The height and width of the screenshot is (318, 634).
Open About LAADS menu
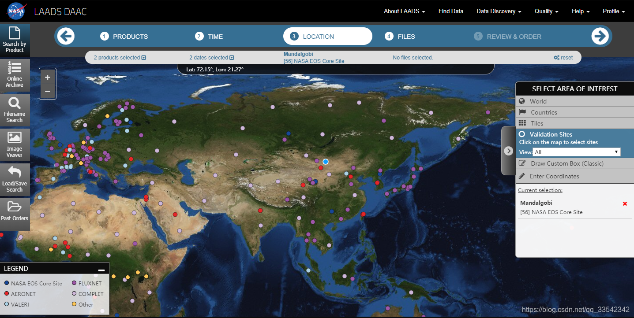[x=404, y=11]
